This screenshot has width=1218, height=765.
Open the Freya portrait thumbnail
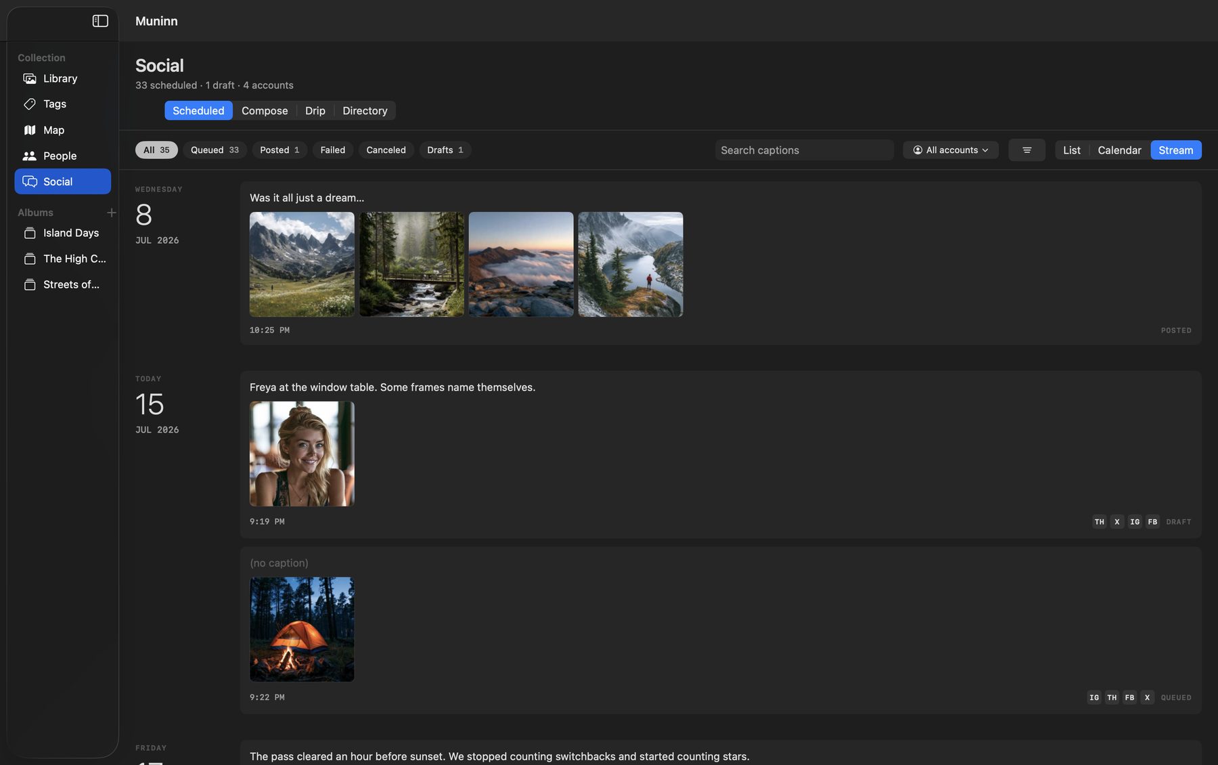click(302, 454)
